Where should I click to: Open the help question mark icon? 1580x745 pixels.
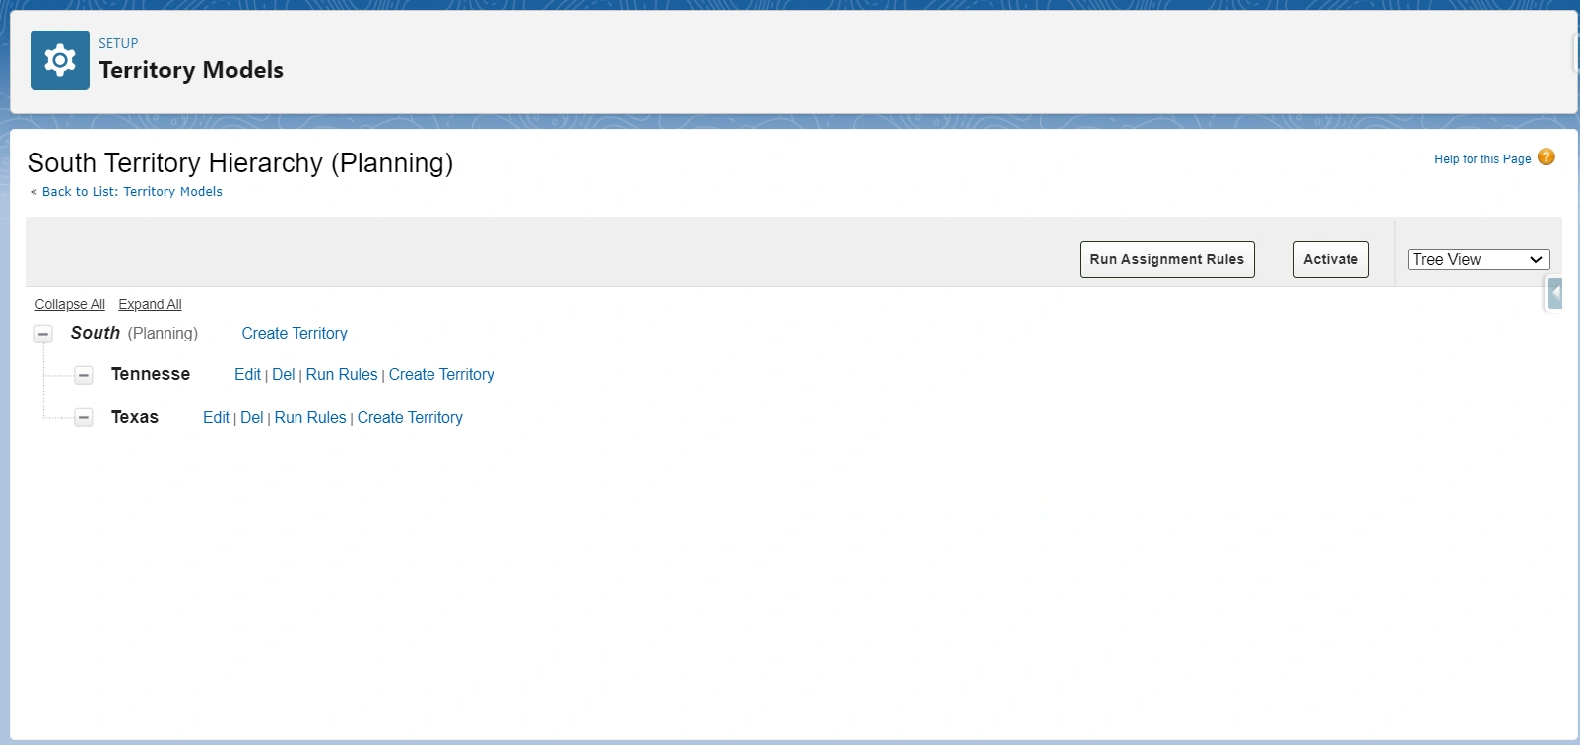tap(1546, 157)
